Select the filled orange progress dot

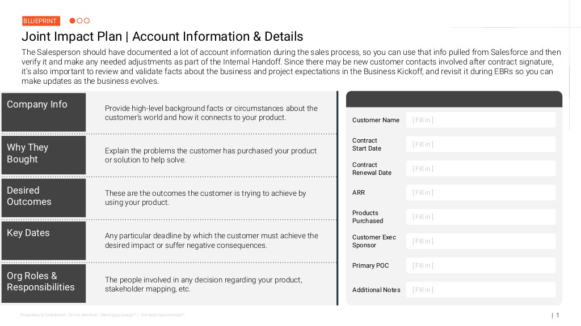pyautogui.click(x=73, y=21)
